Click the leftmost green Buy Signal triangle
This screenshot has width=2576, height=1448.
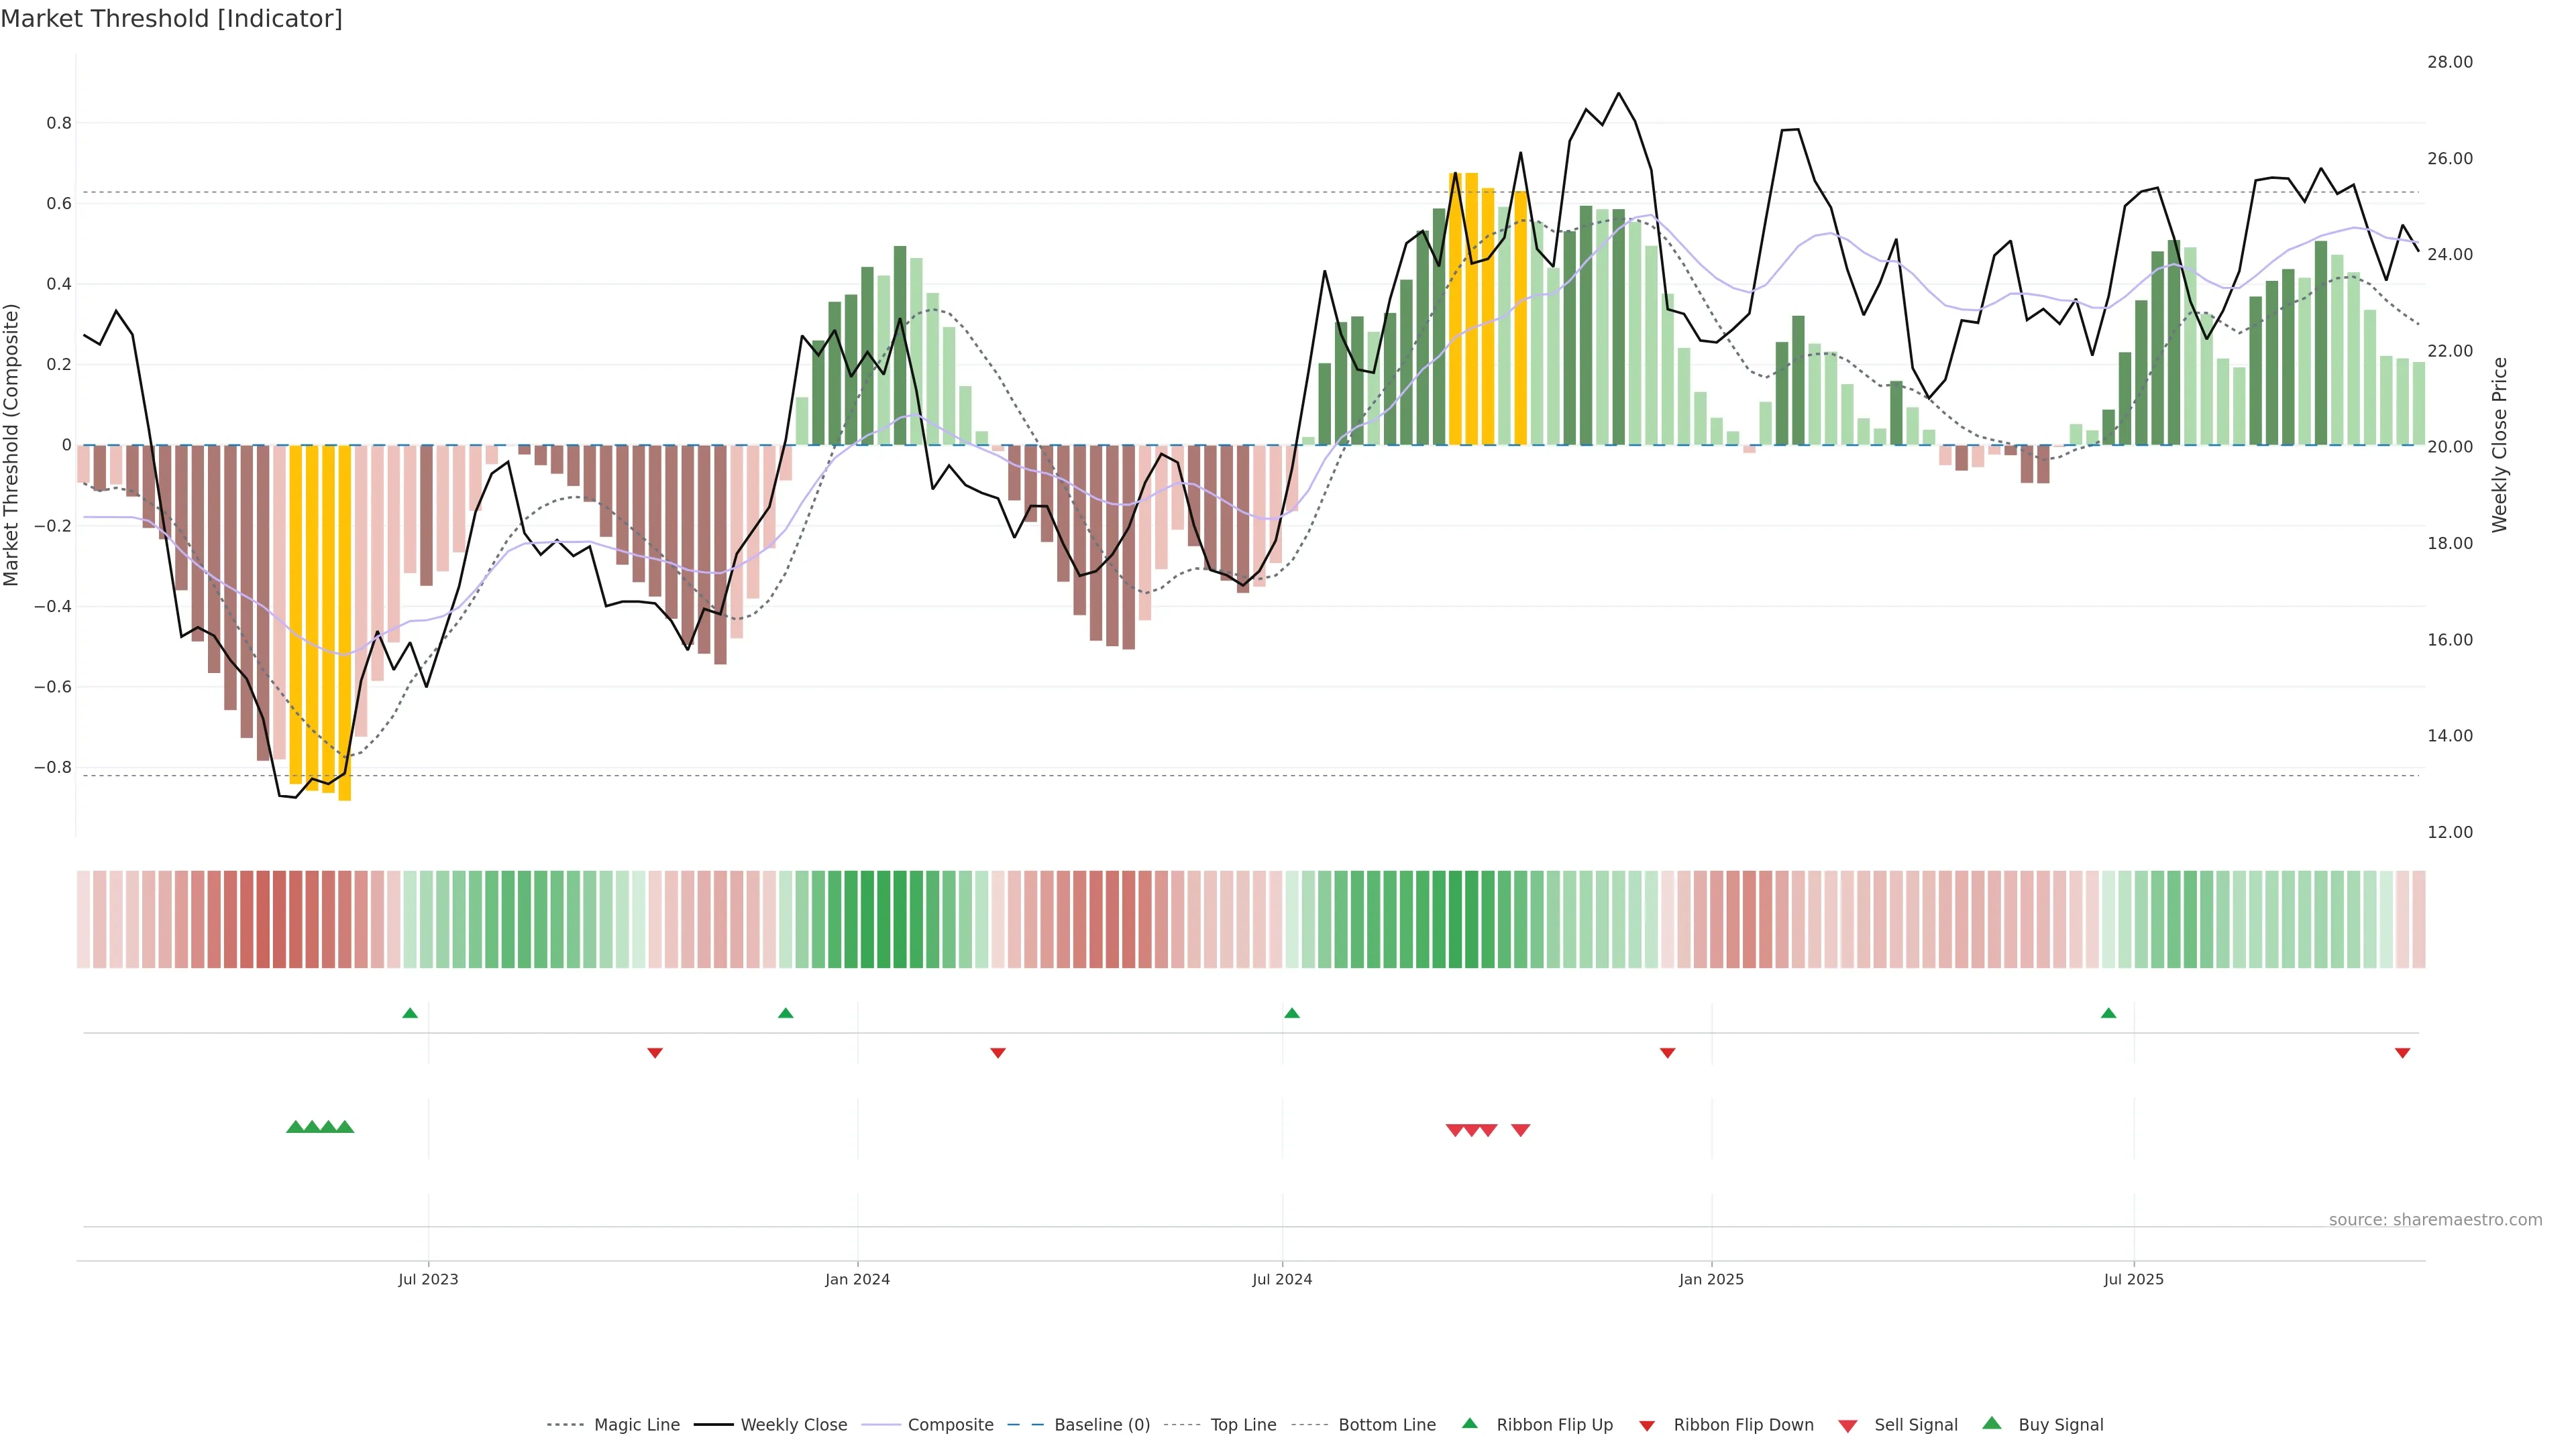(295, 1127)
